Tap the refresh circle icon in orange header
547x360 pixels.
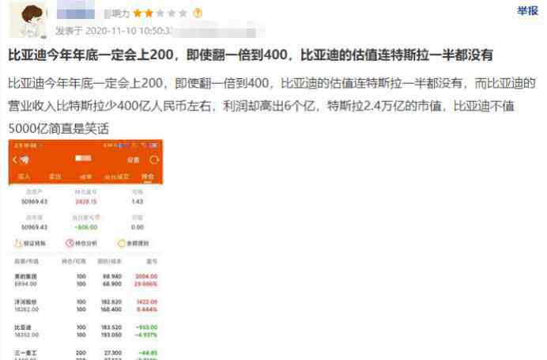[153, 160]
